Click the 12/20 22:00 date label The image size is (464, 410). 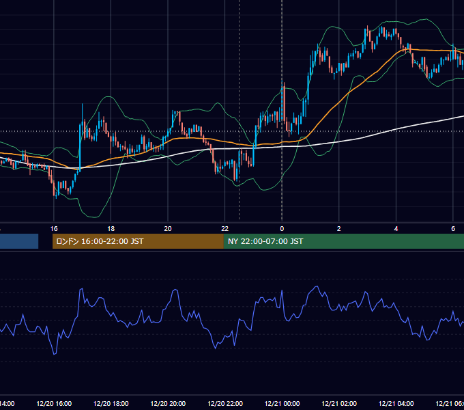click(225, 403)
